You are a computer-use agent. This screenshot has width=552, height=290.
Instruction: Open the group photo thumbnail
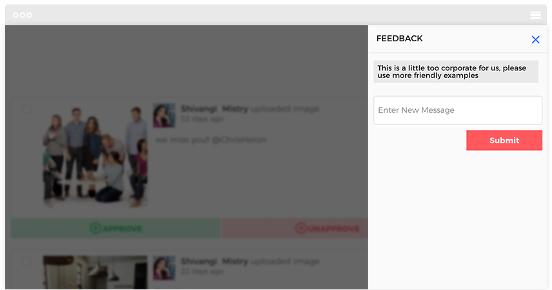pyautogui.click(x=95, y=156)
